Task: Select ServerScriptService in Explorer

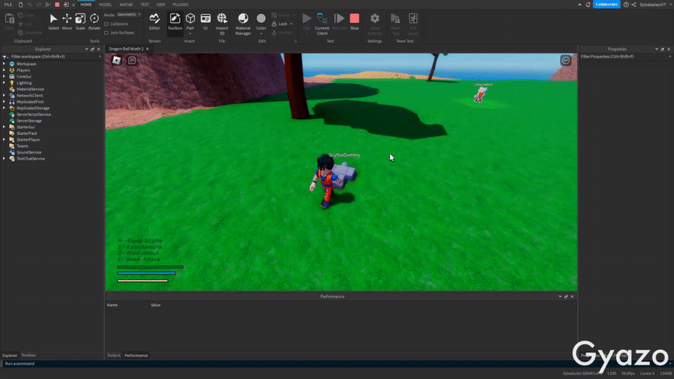Action: point(34,115)
